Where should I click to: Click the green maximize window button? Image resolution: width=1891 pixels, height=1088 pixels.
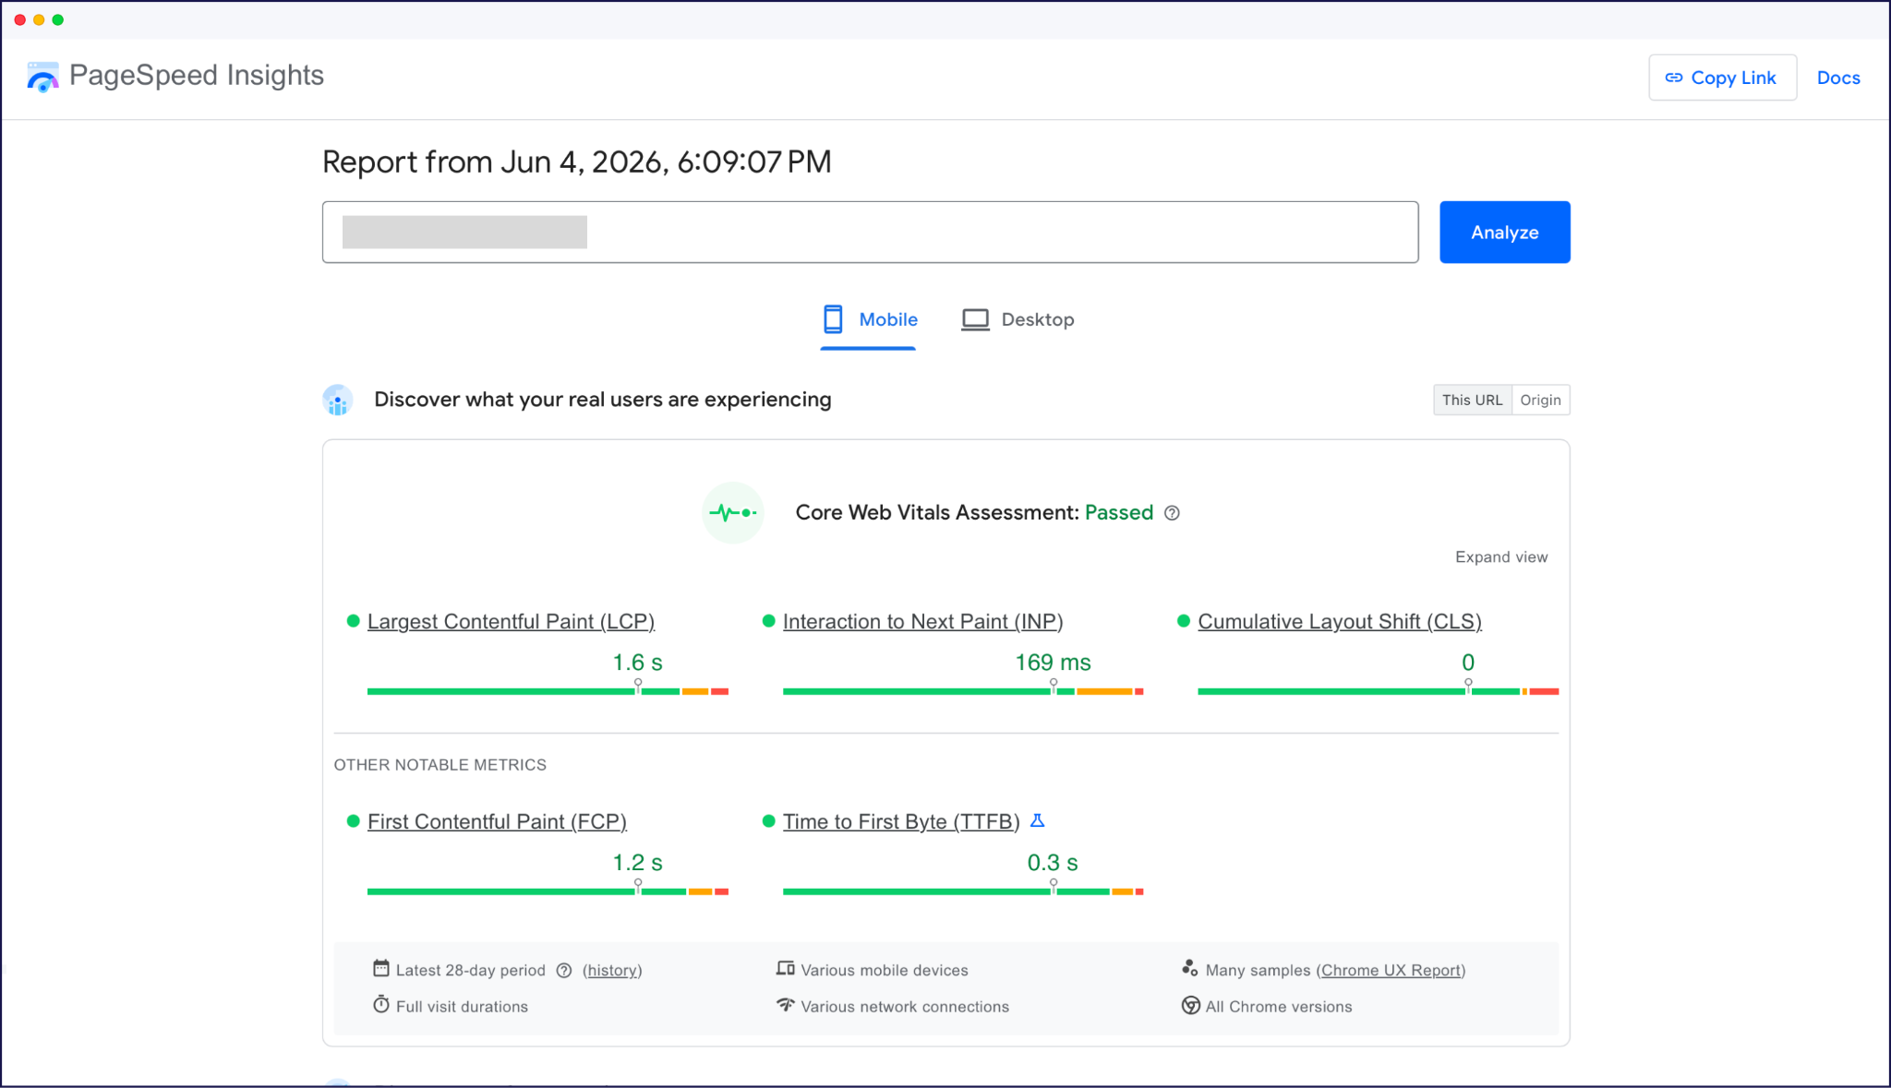(58, 19)
